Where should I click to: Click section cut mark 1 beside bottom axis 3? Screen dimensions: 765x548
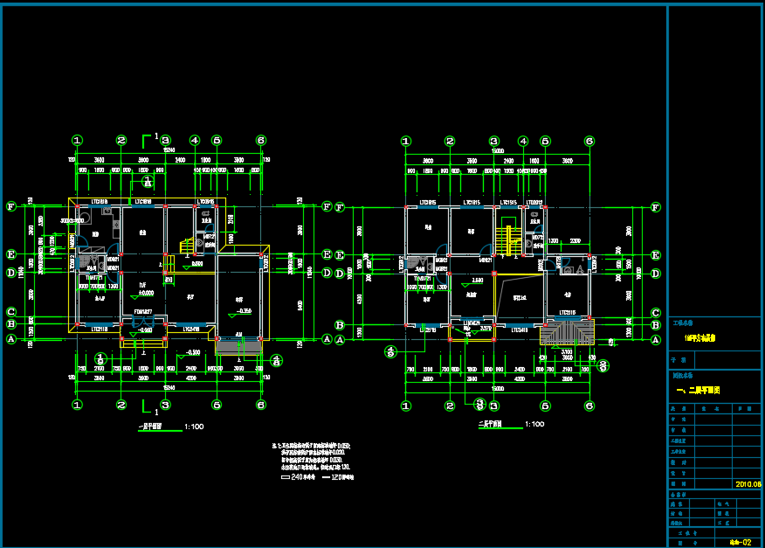click(x=150, y=407)
